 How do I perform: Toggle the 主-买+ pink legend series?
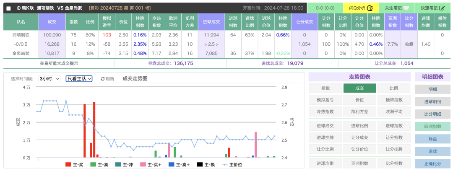(143, 165)
